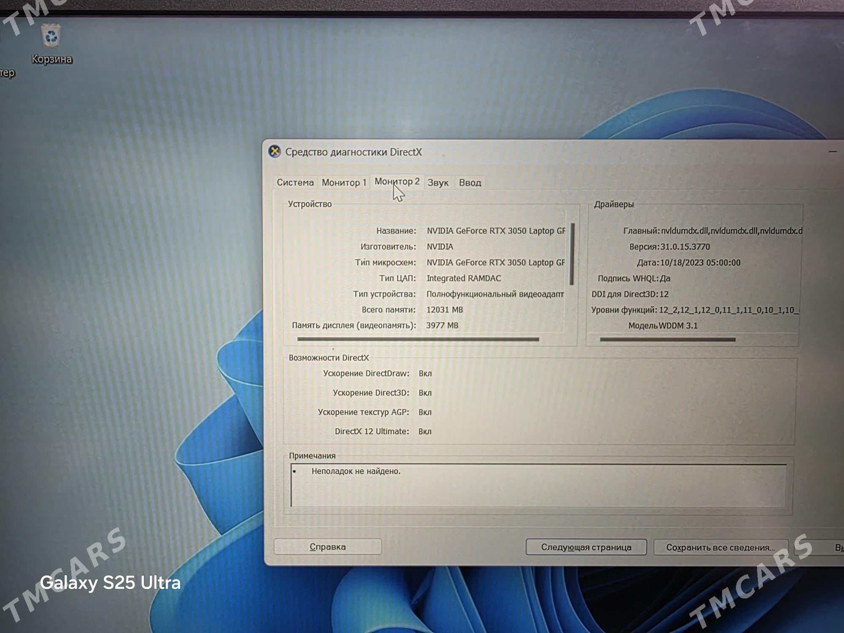Switch to the Ввод tab
Screen dimensions: 844x633
(x=470, y=182)
